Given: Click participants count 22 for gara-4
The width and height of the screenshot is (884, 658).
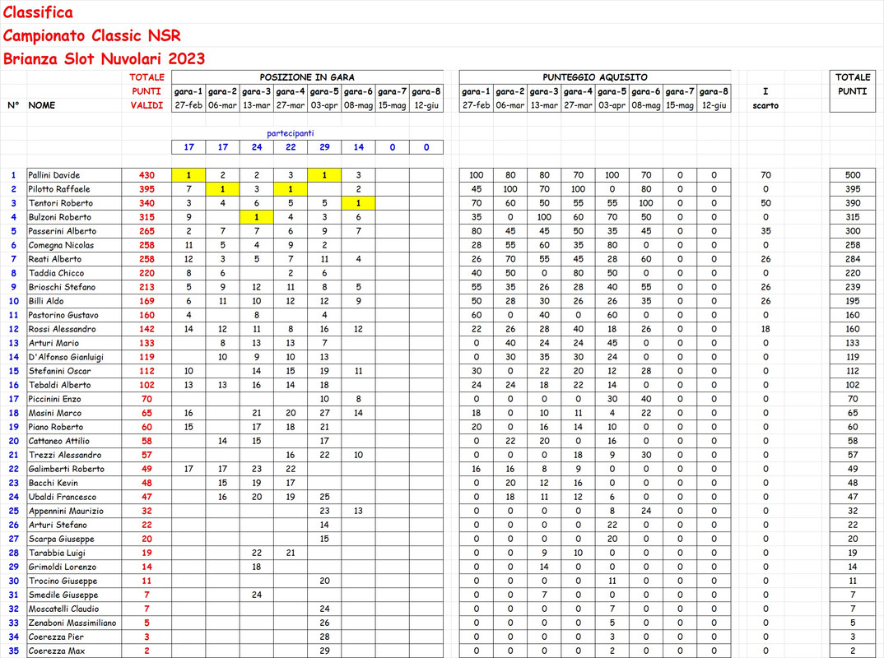Looking at the screenshot, I should pyautogui.click(x=291, y=147).
